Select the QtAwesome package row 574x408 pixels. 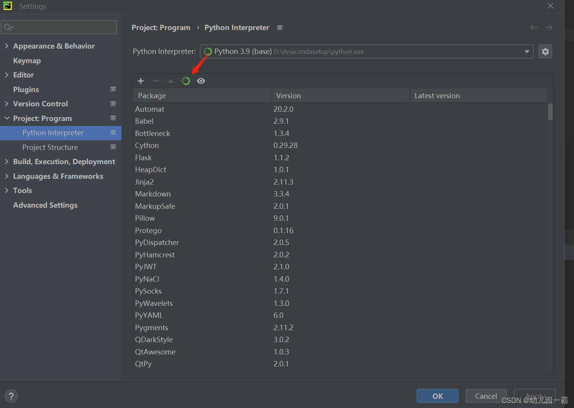point(340,352)
